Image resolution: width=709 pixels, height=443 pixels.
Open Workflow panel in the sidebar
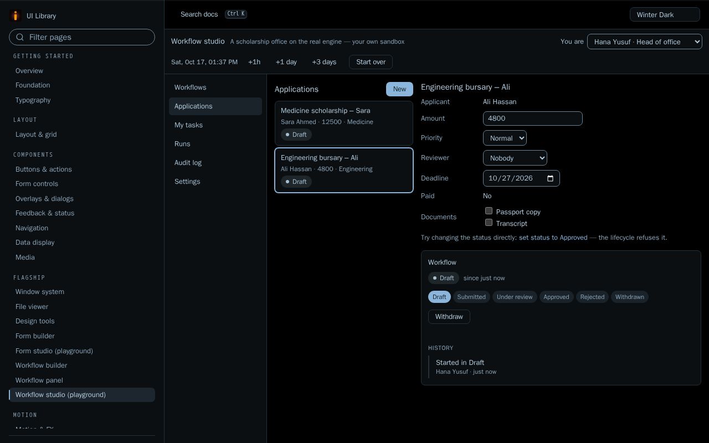pos(82,380)
